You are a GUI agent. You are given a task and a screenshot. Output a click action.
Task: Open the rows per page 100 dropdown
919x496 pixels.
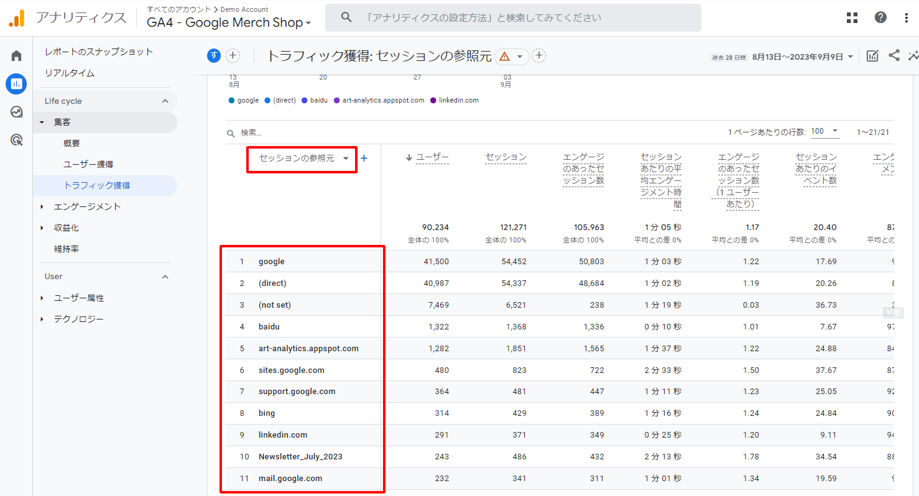(825, 131)
